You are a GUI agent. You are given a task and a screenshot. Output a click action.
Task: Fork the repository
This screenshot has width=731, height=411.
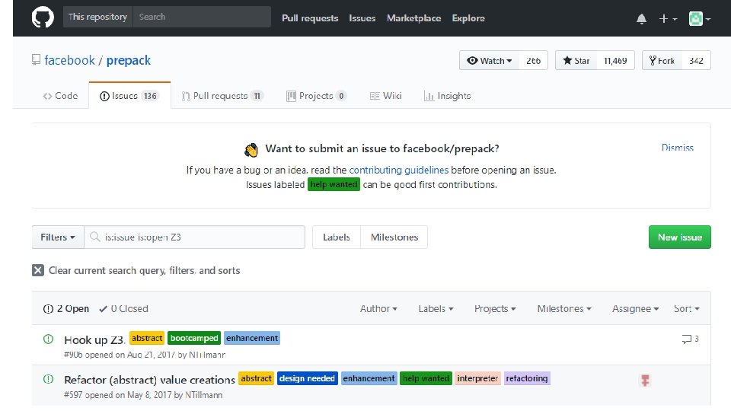click(662, 61)
